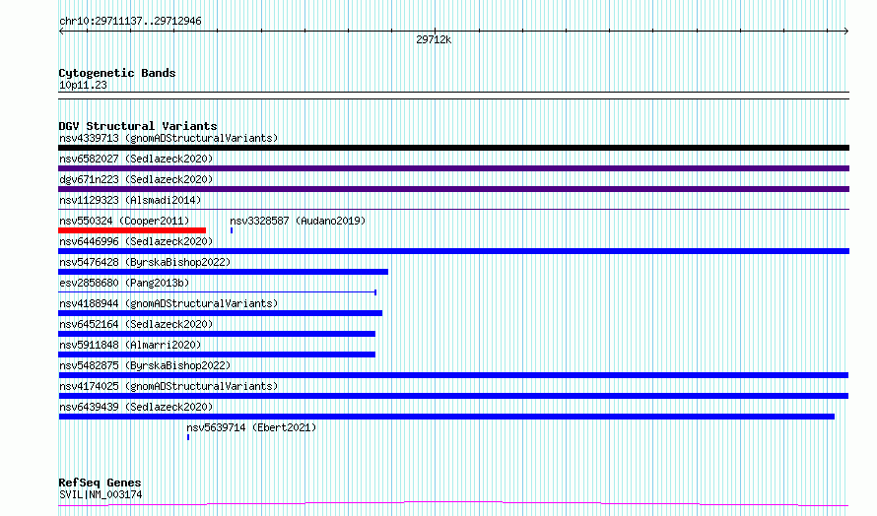The image size is (877, 516).
Task: Click the red bar of nsv550324
Action: (132, 230)
